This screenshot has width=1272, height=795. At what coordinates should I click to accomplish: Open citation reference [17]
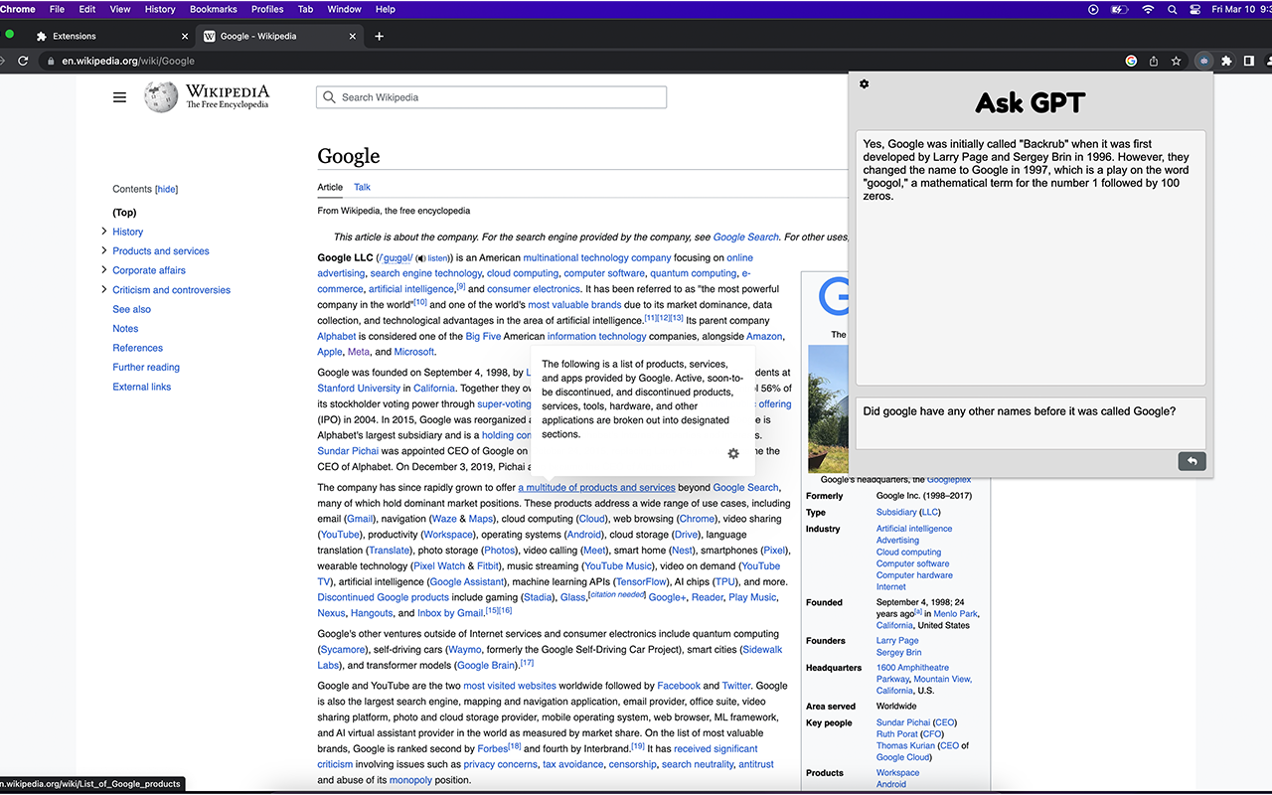coord(527,663)
